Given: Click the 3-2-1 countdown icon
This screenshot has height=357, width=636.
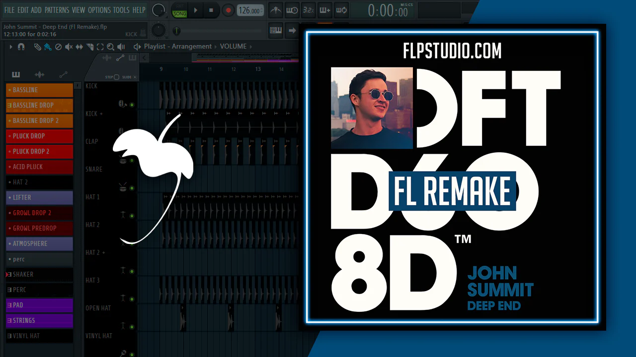Looking at the screenshot, I should [x=308, y=10].
